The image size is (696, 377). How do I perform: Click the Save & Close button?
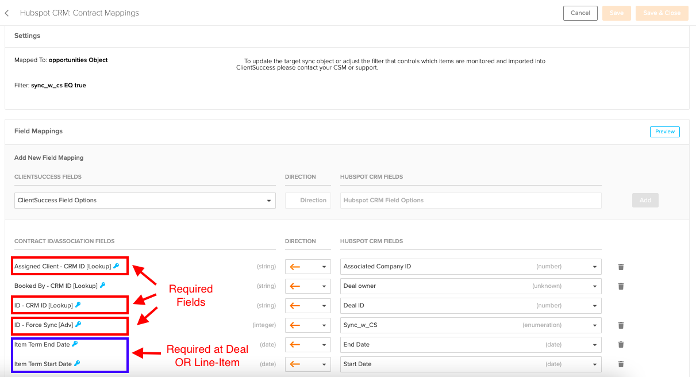click(x=662, y=13)
